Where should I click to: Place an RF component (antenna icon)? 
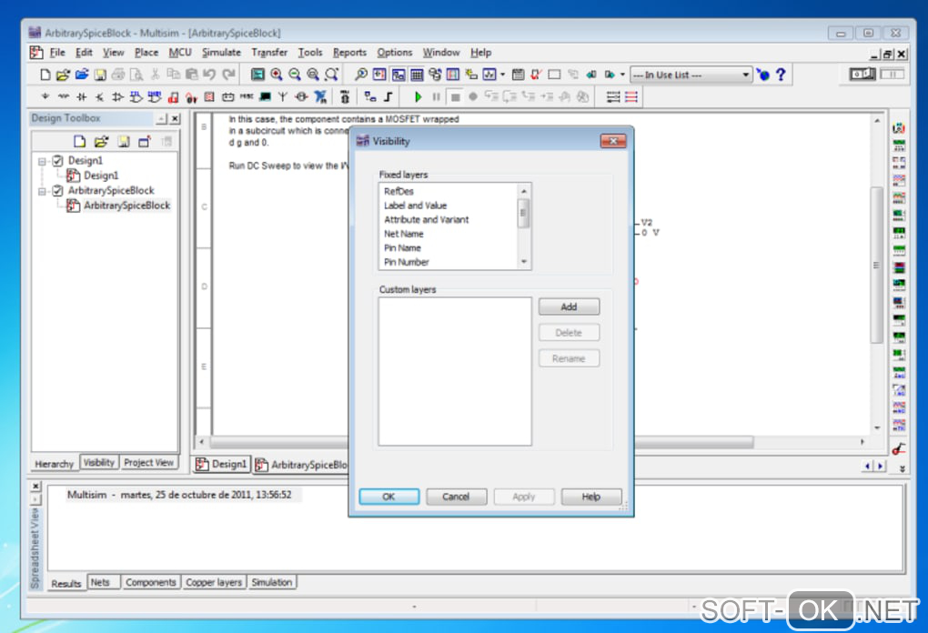coord(283,96)
